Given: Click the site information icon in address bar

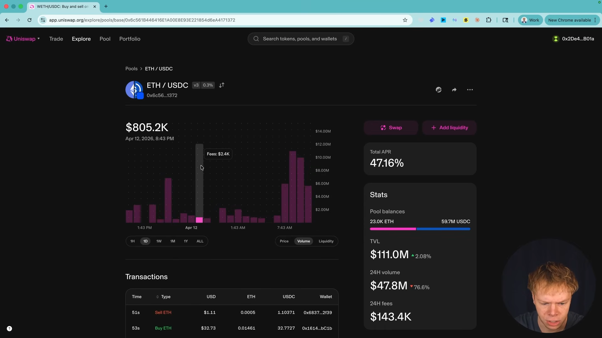Looking at the screenshot, I should 43,20.
